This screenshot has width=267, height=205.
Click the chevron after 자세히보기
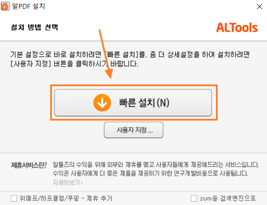coord(82,183)
